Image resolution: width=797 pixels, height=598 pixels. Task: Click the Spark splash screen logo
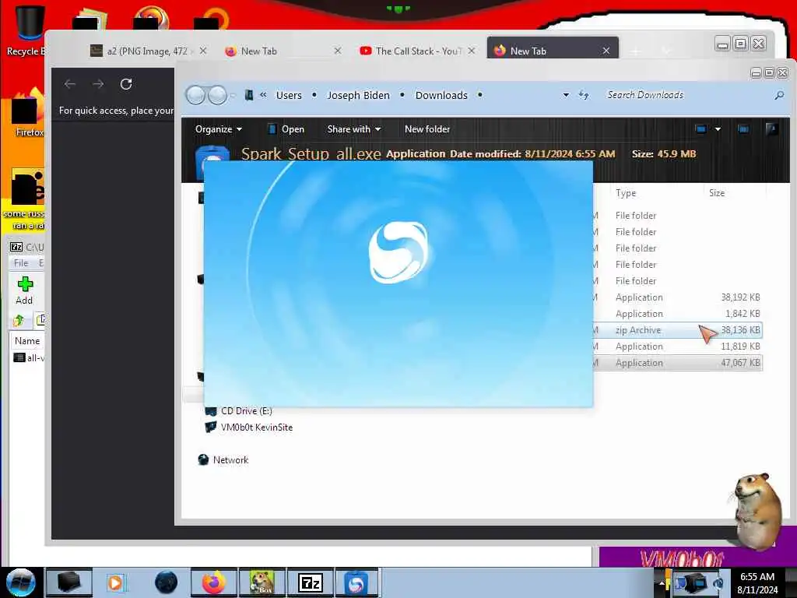click(x=398, y=252)
